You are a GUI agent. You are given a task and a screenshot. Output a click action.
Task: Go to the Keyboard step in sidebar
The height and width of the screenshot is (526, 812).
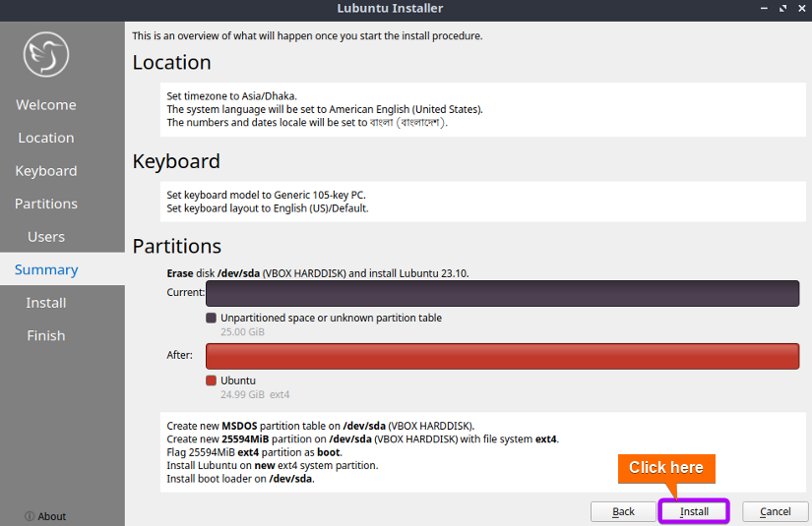tap(46, 171)
